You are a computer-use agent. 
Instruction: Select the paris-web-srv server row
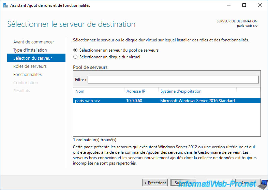167,100
